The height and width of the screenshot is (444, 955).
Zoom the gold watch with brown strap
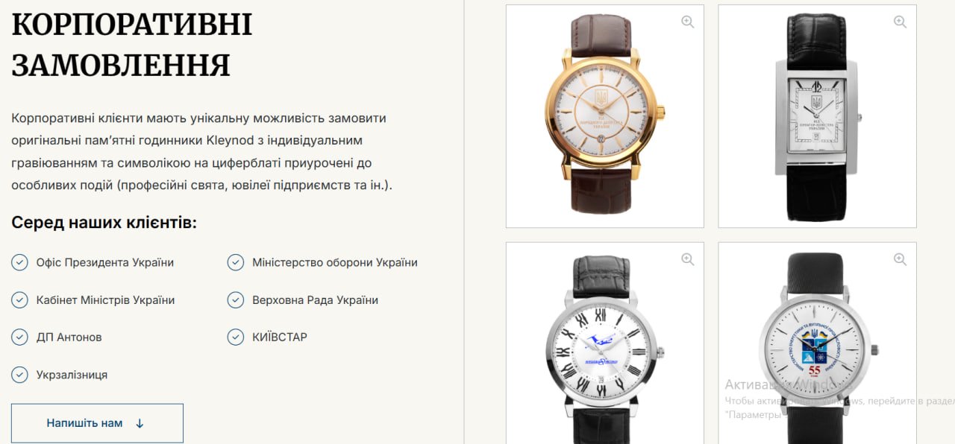[688, 22]
